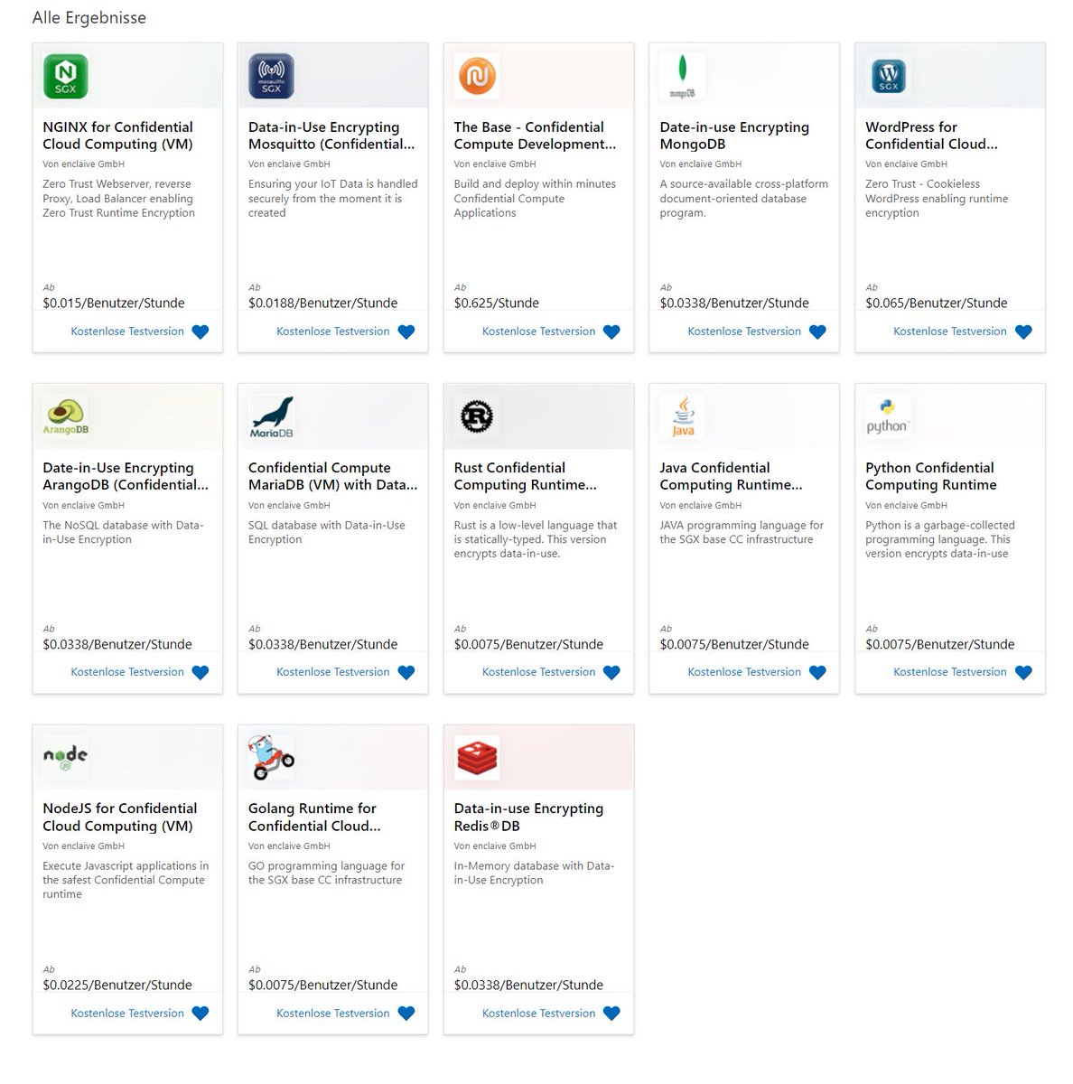Favorite ArangoDB card with heart icon
The width and height of the screenshot is (1073, 1084).
tap(201, 672)
